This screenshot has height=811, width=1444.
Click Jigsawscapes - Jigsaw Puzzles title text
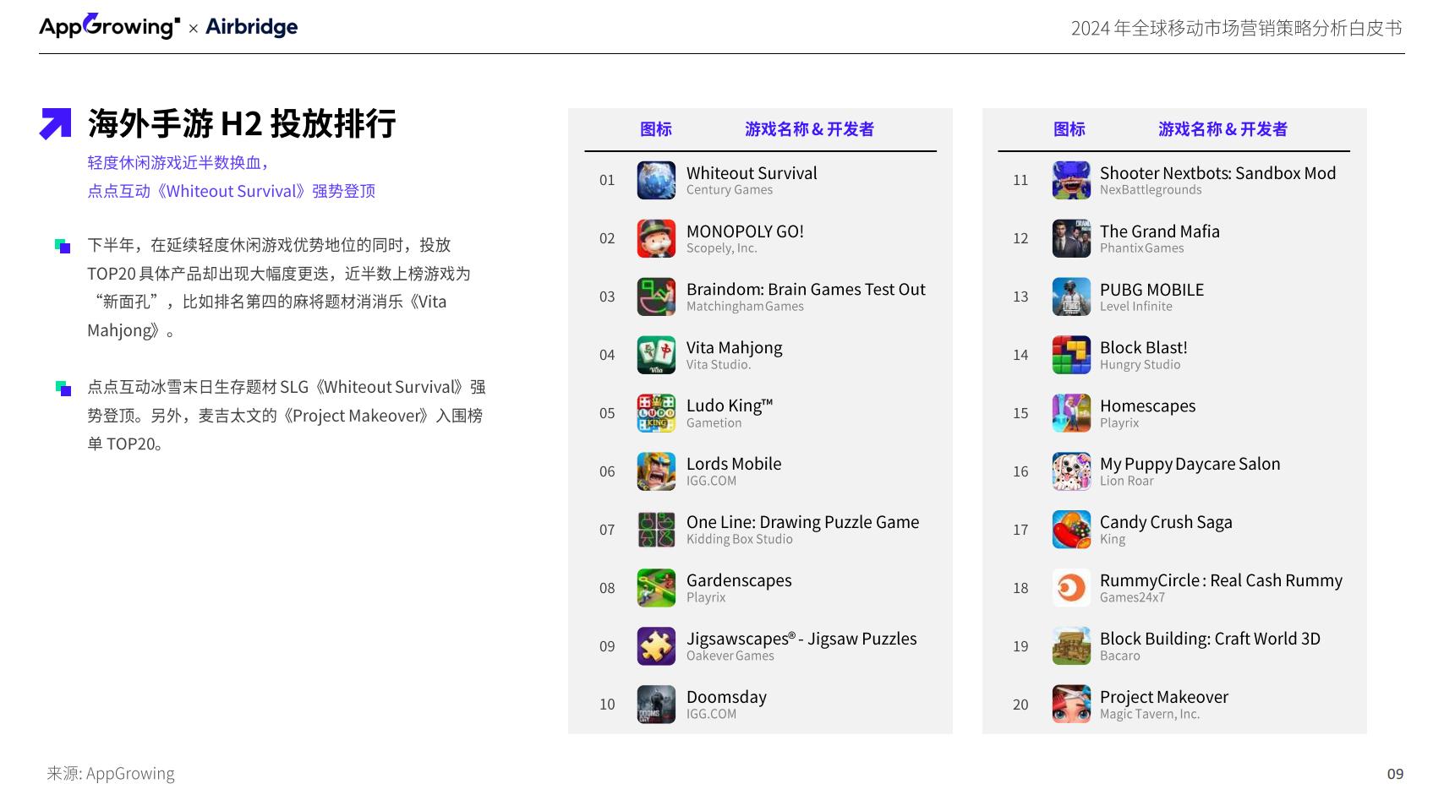tap(801, 639)
